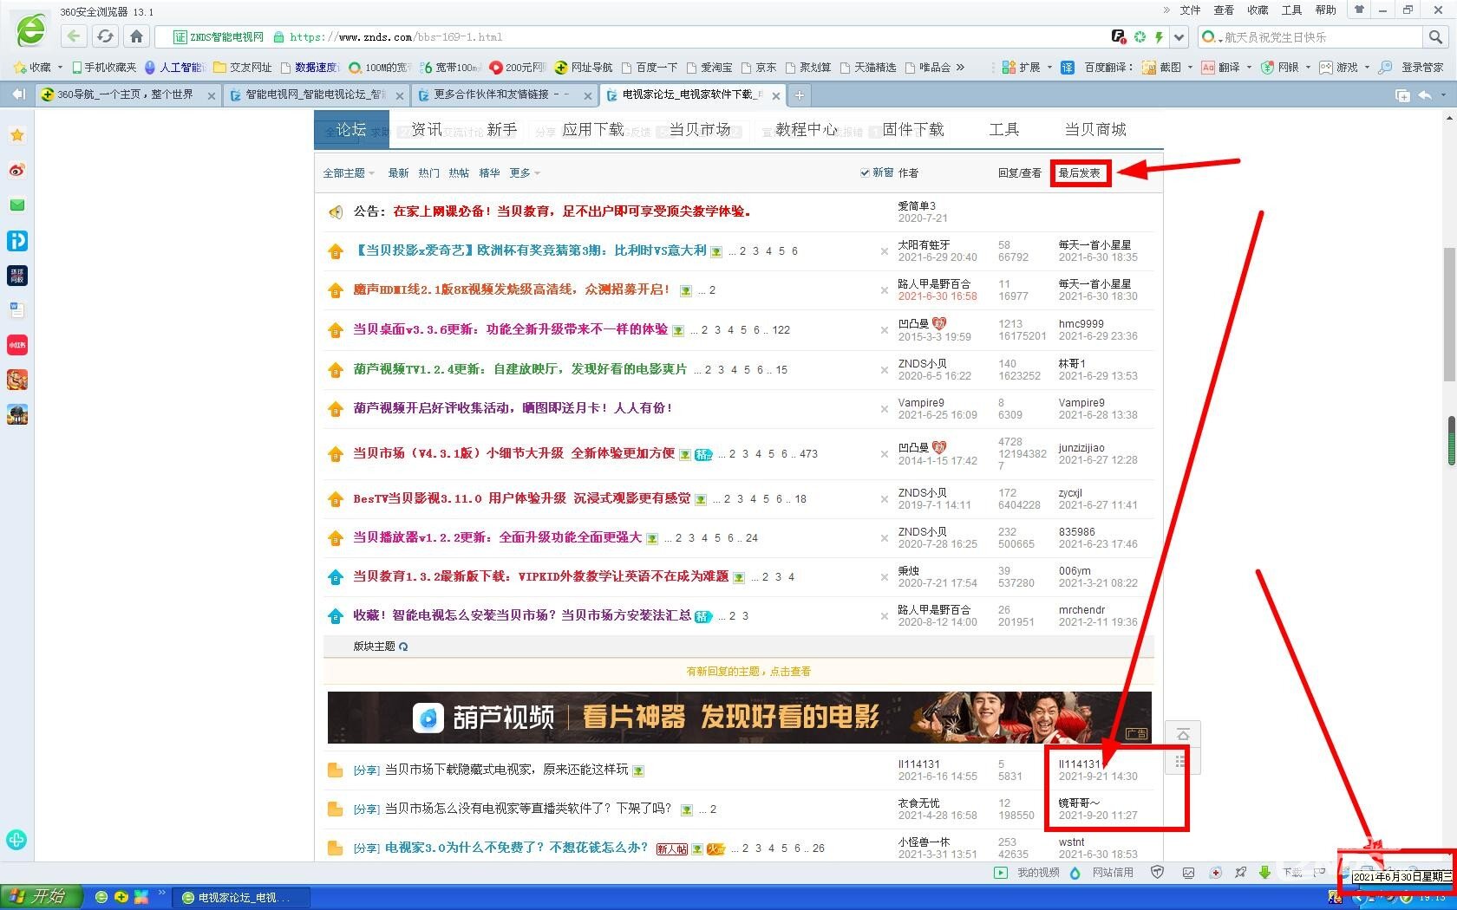This screenshot has width=1457, height=910.
Task: Open the 葫芦视频TV1.2.4更新 thread
Action: coord(520,369)
